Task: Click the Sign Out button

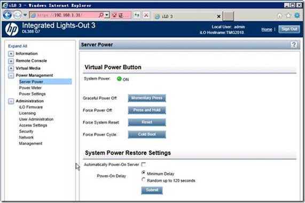Action: [289, 29]
